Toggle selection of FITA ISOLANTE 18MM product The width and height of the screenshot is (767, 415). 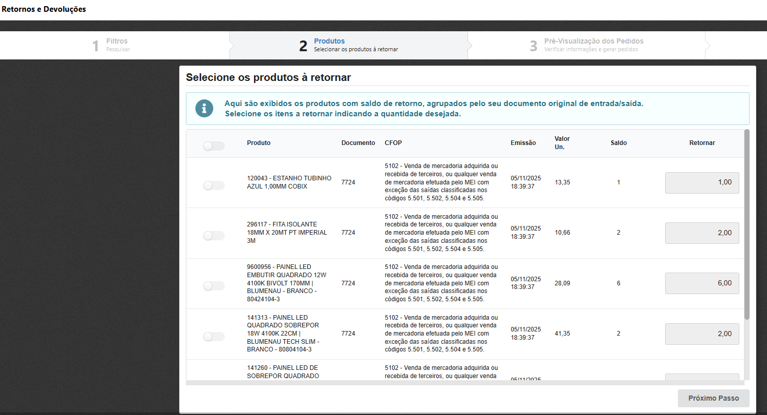(x=213, y=236)
